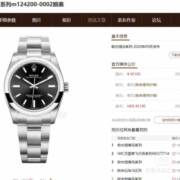Click the heart icon on rank 4 row

[x=174, y=171]
